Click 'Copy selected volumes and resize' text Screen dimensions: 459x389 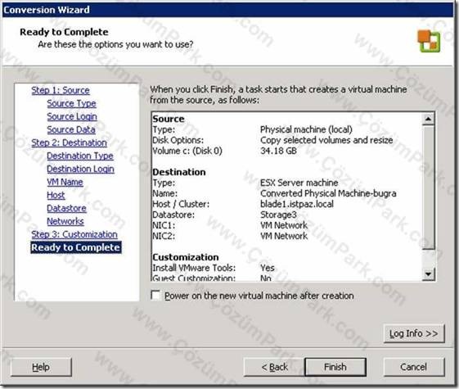[x=326, y=140]
